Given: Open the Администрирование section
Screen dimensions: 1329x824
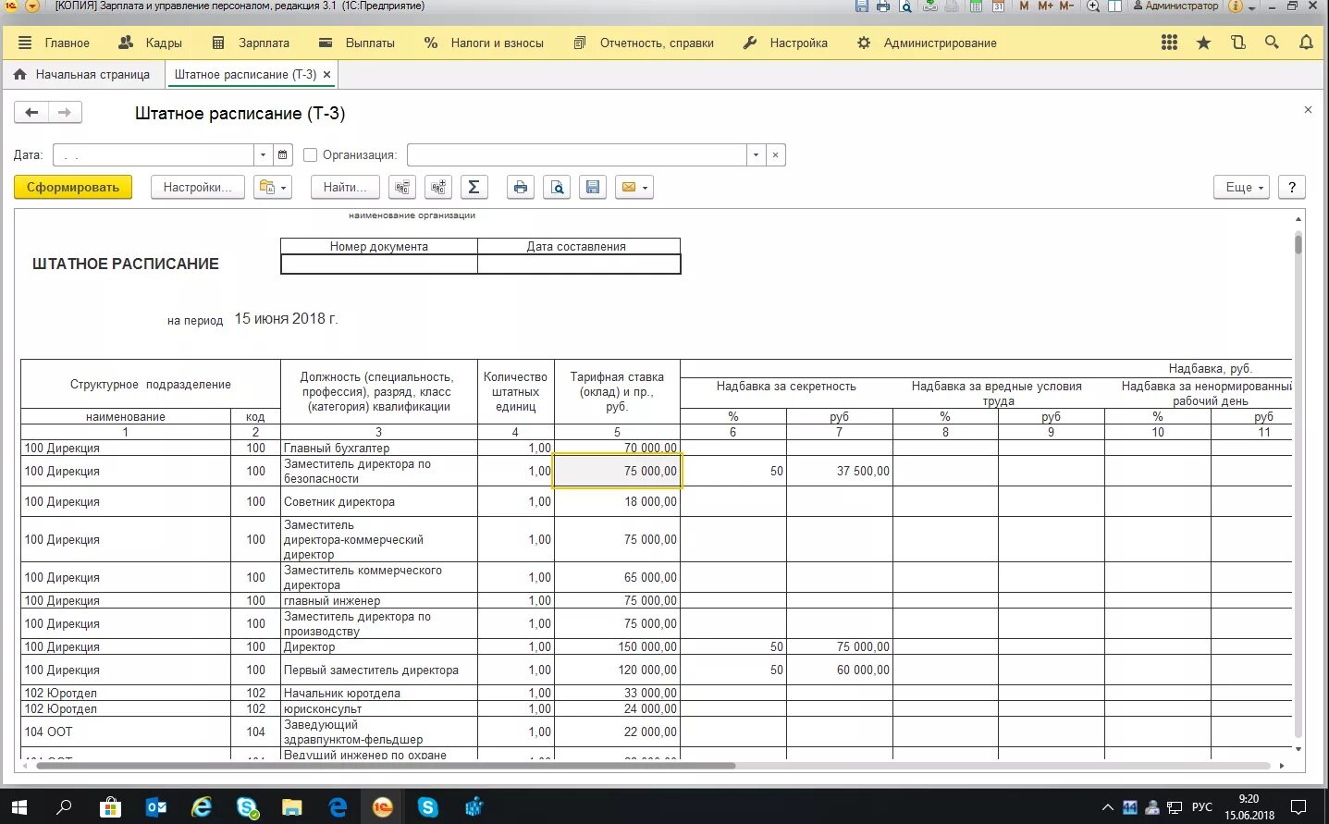Looking at the screenshot, I should click(928, 43).
